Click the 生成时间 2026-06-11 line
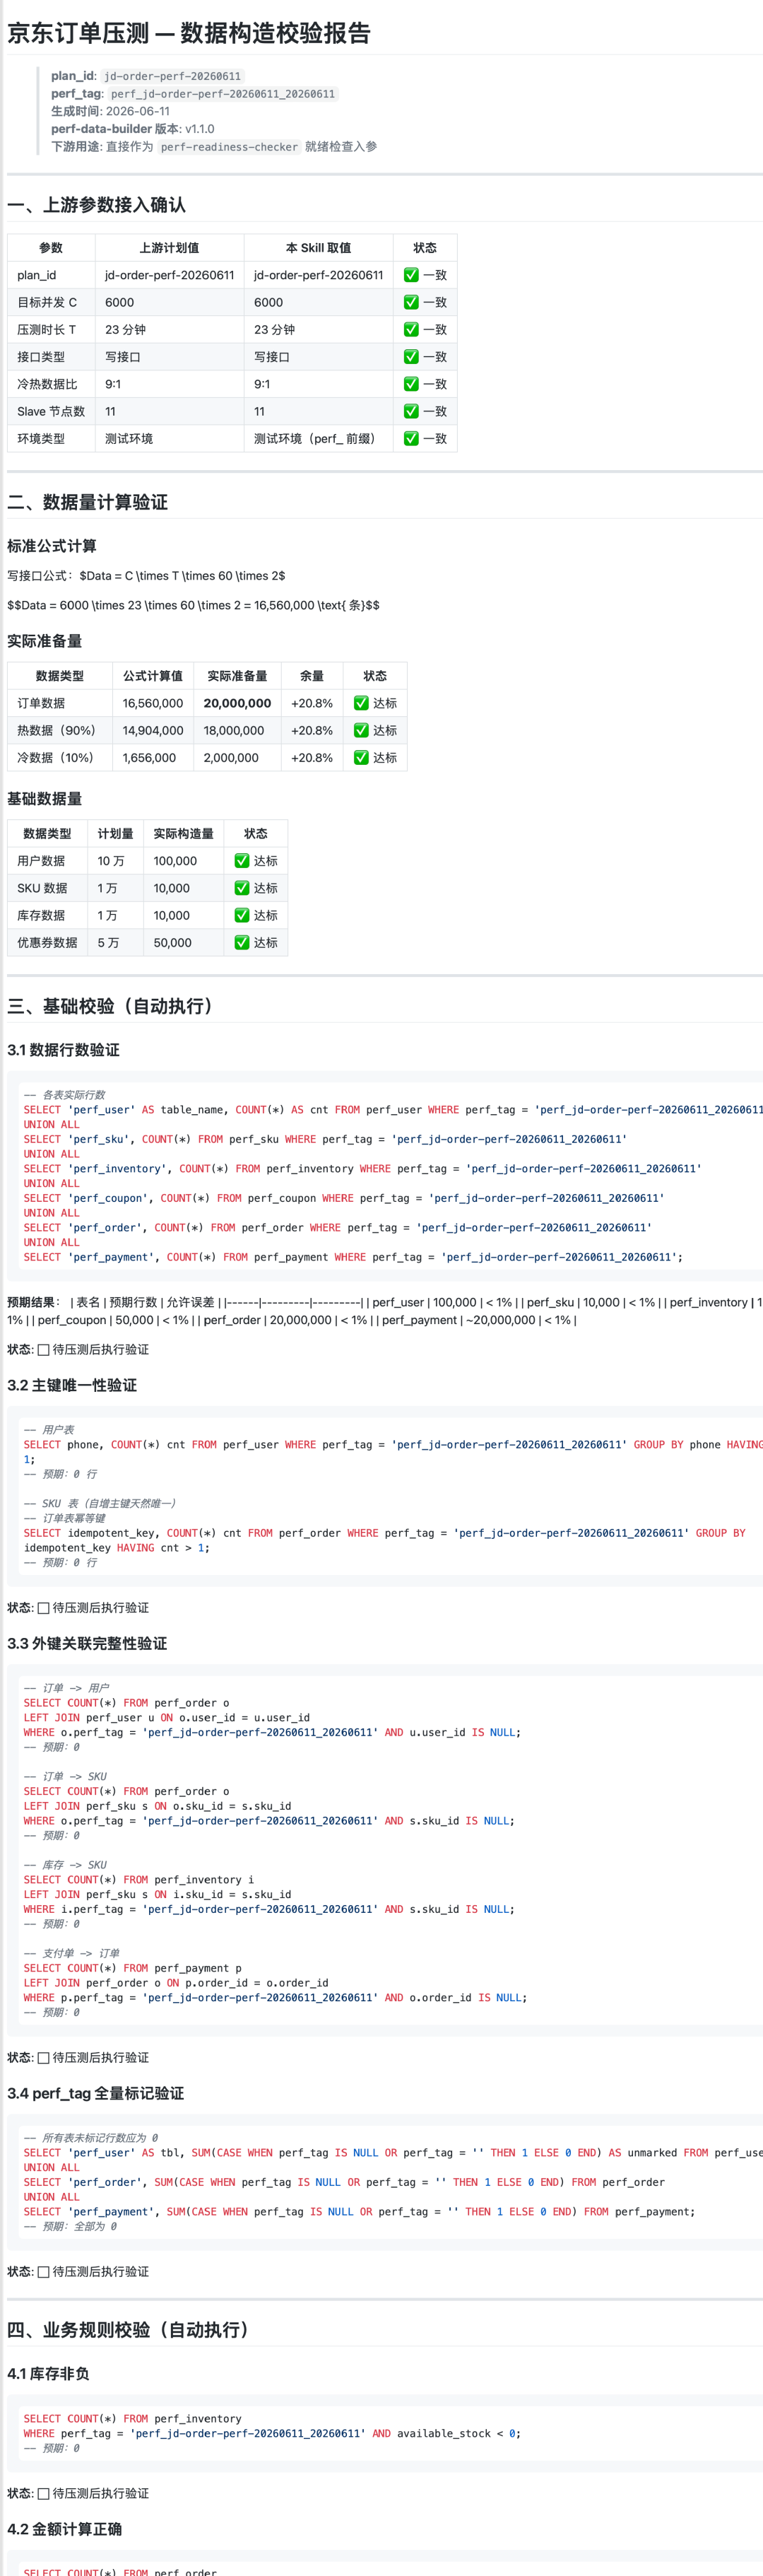 point(110,111)
